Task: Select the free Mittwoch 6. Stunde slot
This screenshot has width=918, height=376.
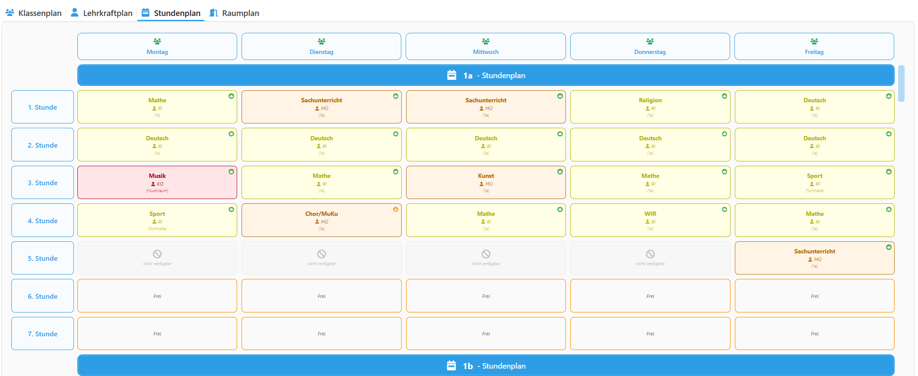Action: coord(486,296)
